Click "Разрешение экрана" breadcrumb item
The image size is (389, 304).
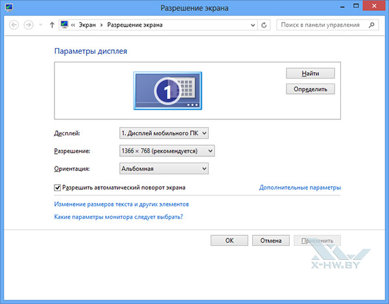tap(134, 25)
